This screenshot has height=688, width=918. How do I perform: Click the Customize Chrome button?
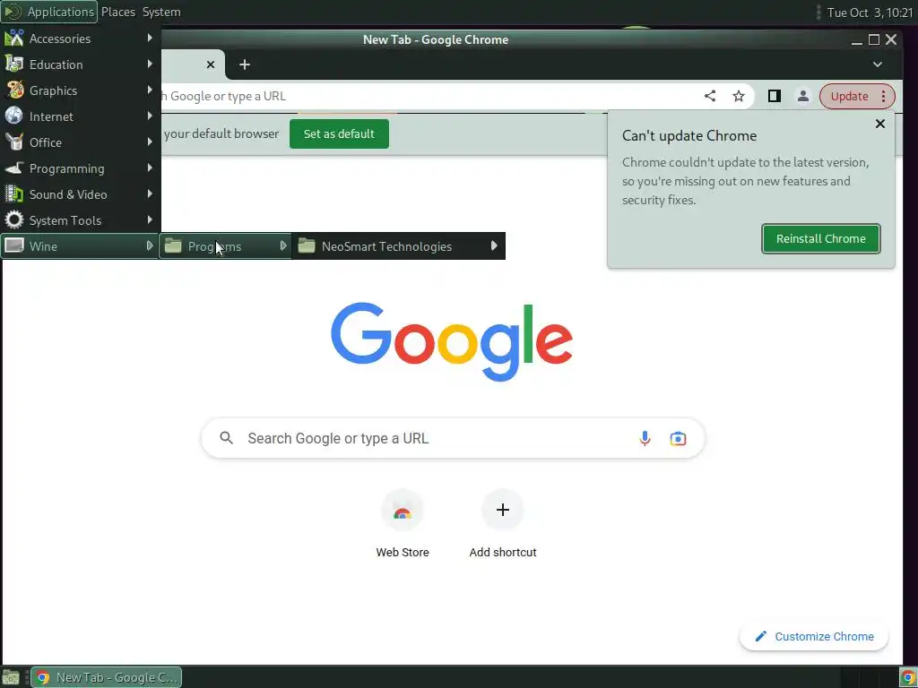tap(814, 637)
